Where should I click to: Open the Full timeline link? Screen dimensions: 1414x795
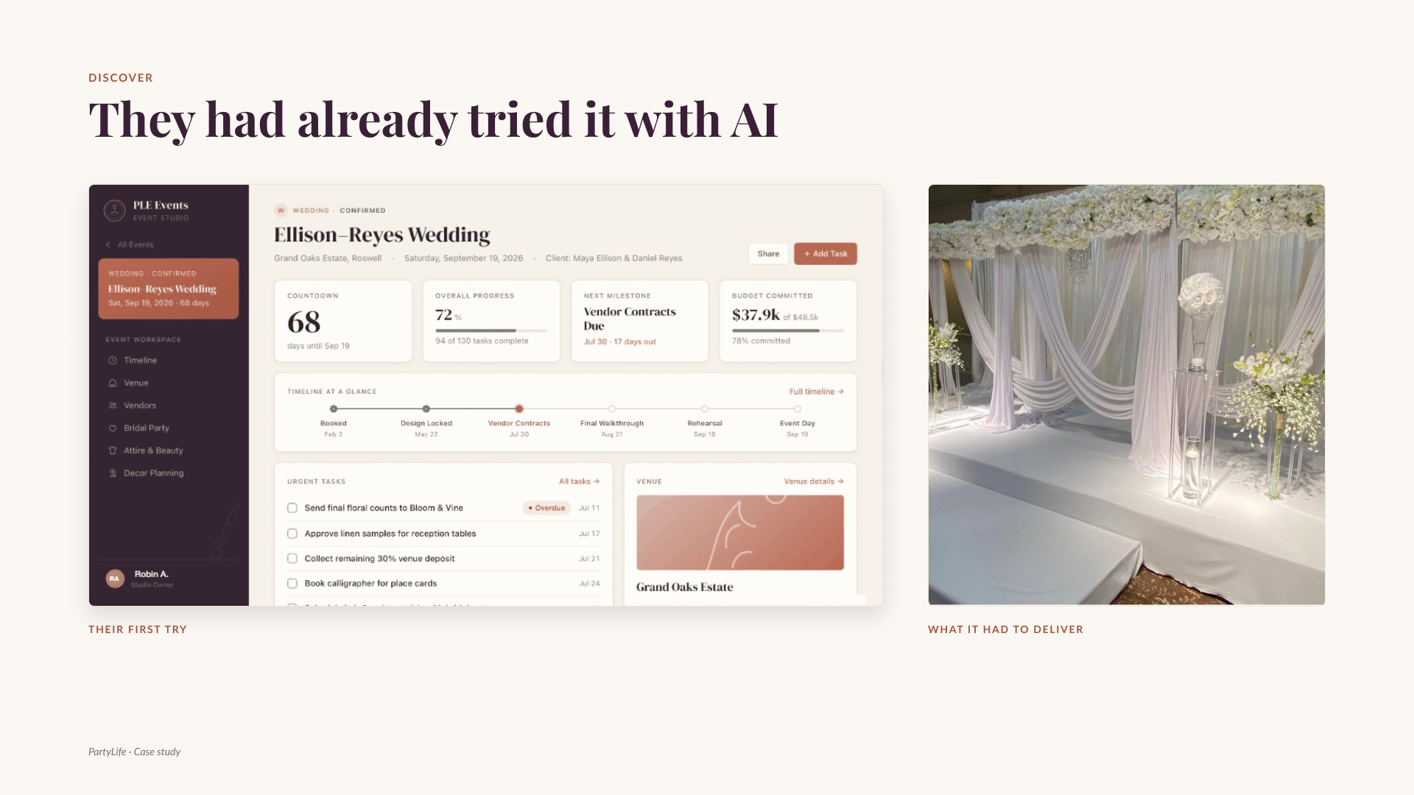[x=816, y=392]
